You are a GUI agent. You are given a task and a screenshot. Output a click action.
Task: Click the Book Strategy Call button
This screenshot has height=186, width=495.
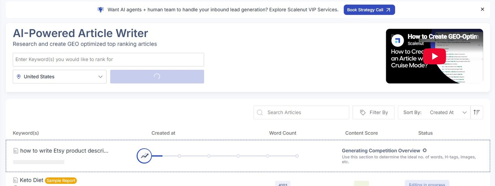(x=369, y=10)
